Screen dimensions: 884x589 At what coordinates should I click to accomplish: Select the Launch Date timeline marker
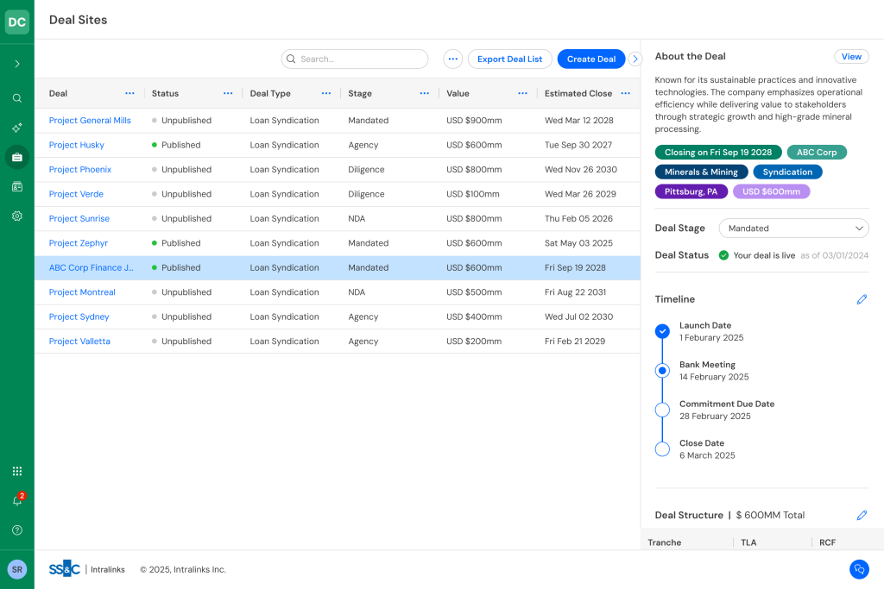(x=662, y=332)
